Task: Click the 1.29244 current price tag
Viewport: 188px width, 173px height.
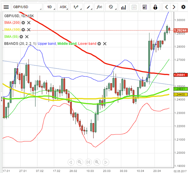Action: tap(180, 30)
